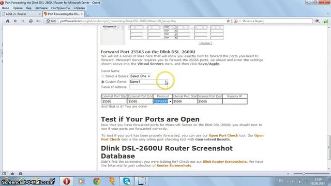This screenshot has height=186, width=331.
Task: Close the ADSL 2+ Router tab
Action: pyautogui.click(x=39, y=14)
